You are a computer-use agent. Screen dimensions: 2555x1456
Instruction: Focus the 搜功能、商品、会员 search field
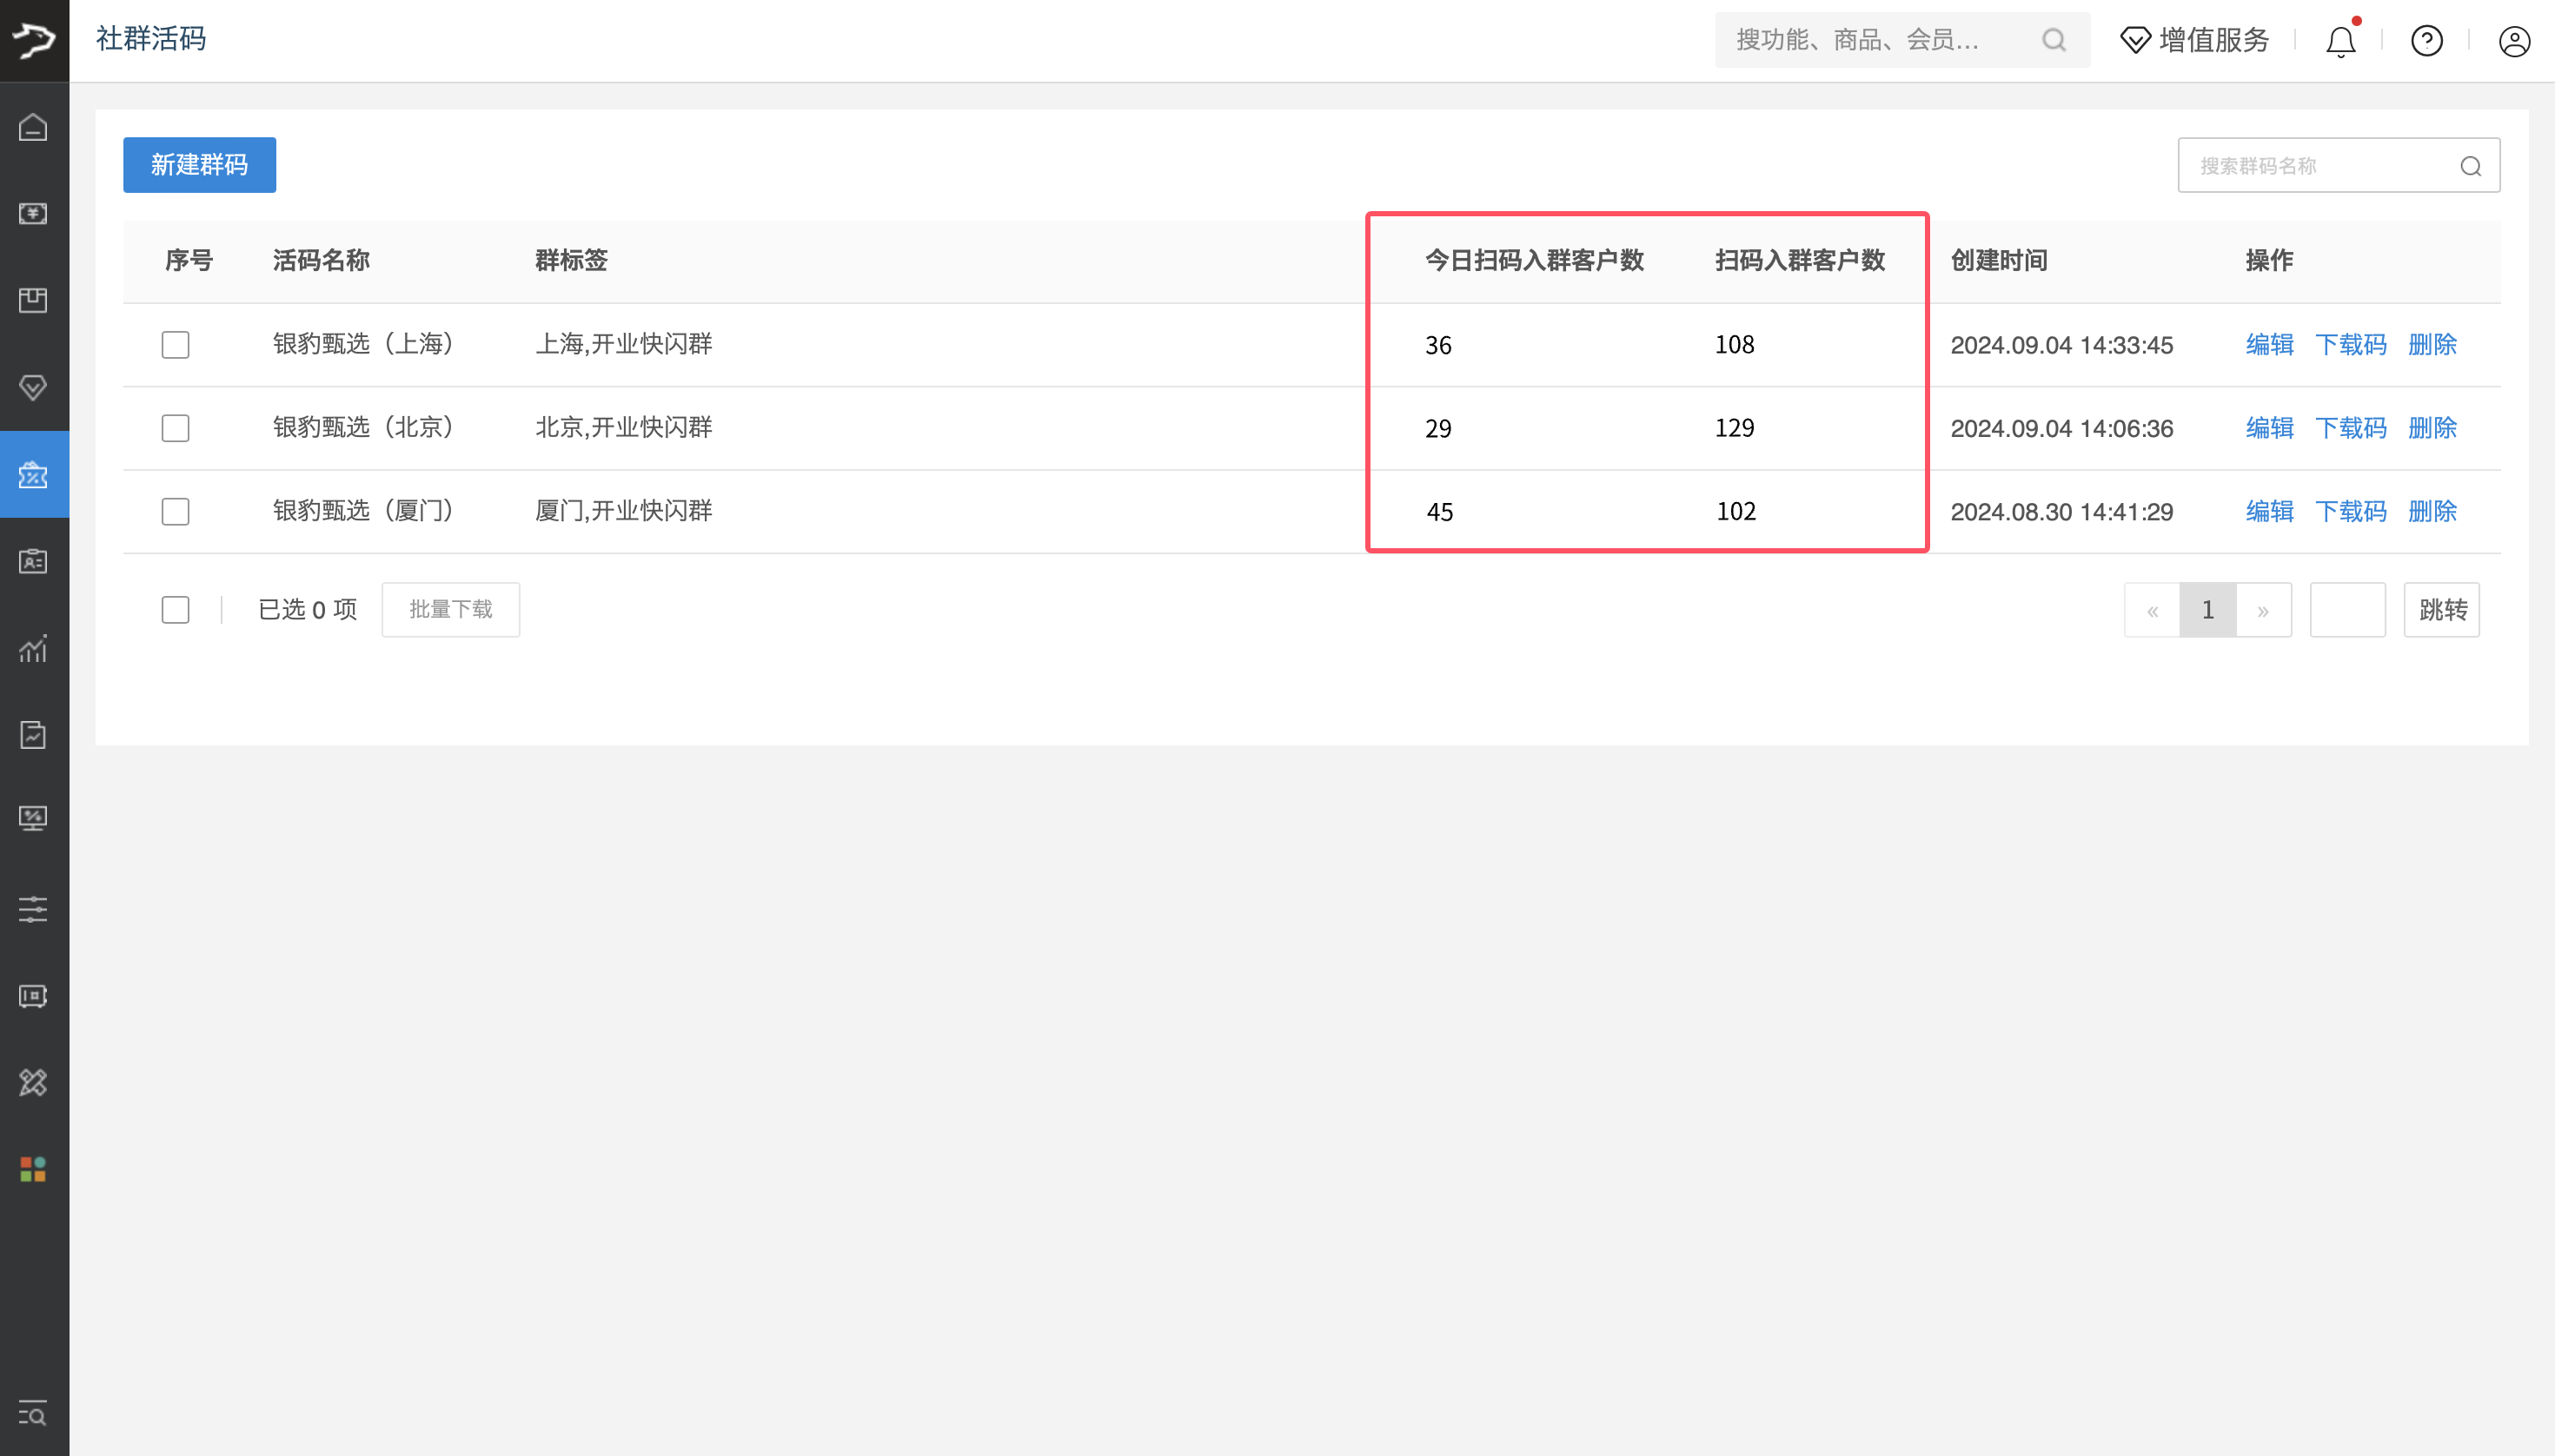click(x=1901, y=40)
